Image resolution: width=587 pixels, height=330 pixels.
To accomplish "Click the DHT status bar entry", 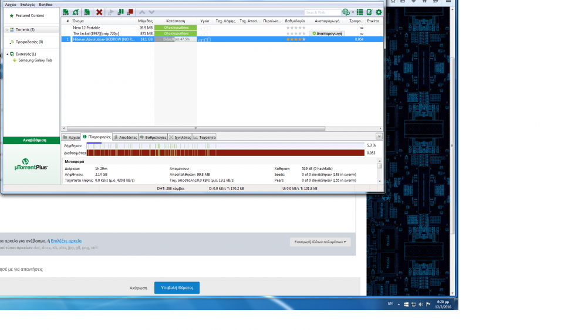I will point(170,188).
